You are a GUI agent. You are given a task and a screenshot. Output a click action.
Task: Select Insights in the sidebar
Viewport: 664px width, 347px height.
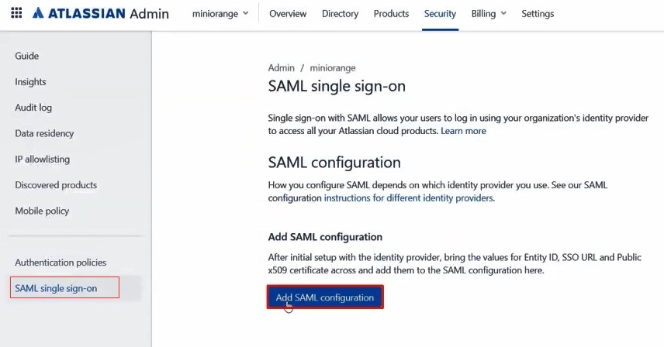(30, 82)
